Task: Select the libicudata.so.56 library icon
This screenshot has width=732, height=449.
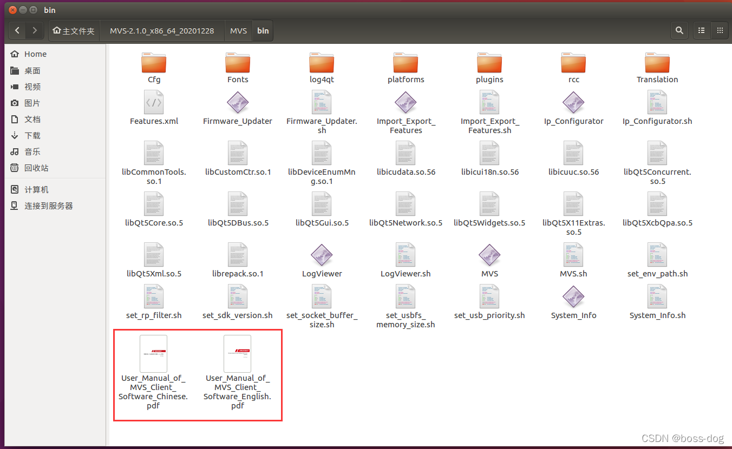Action: pos(406,153)
